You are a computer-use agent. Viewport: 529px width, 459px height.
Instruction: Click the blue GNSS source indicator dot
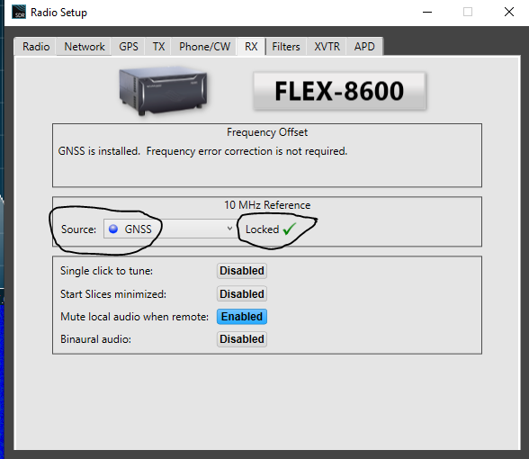113,229
